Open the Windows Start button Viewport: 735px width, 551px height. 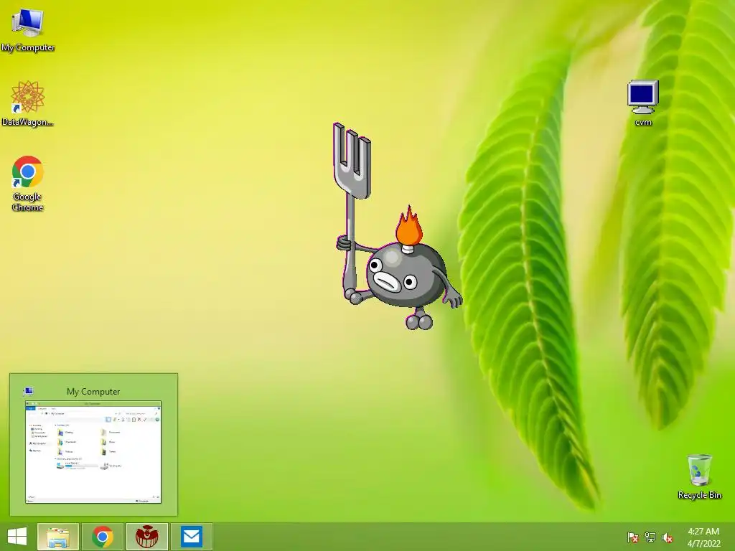coord(17,537)
